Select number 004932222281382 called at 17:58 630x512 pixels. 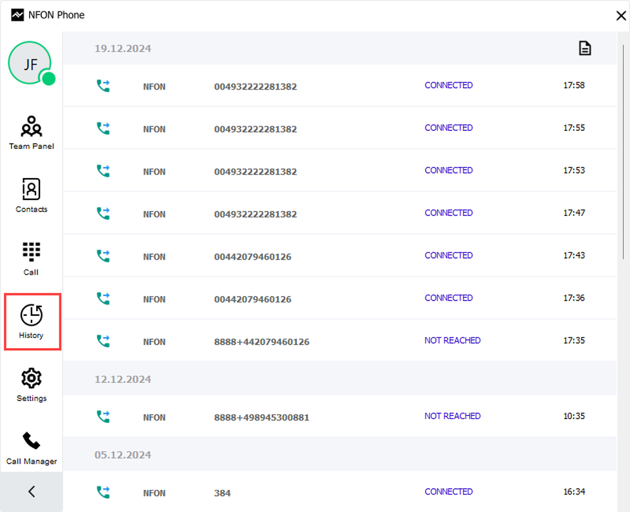(255, 86)
